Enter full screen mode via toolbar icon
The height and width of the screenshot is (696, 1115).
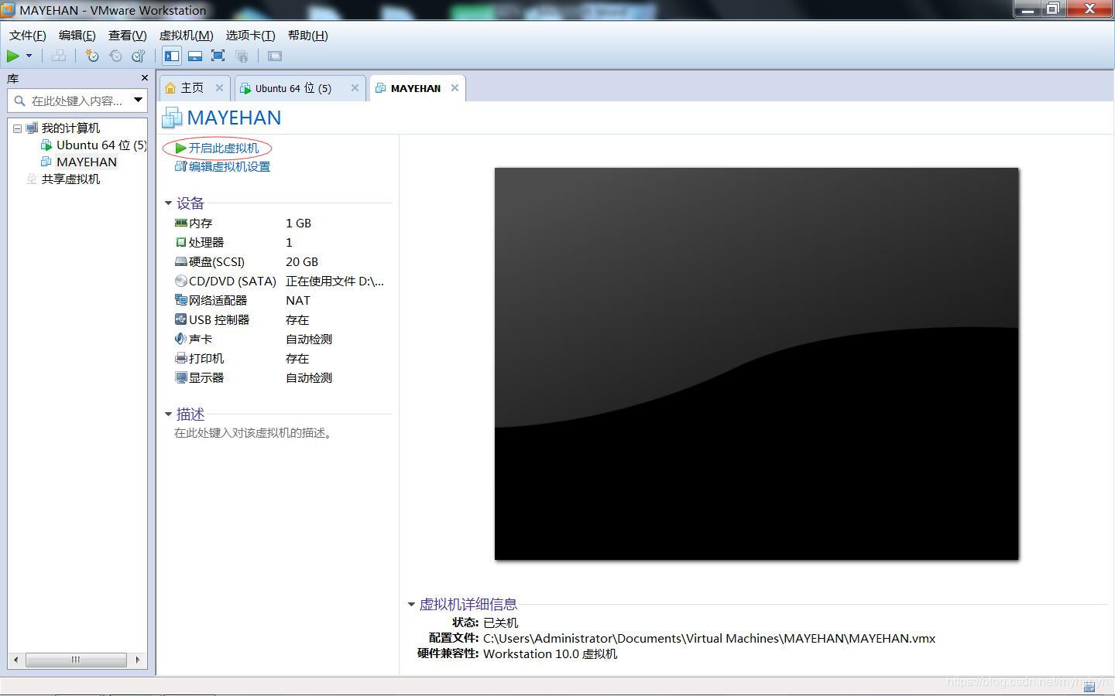[x=218, y=56]
